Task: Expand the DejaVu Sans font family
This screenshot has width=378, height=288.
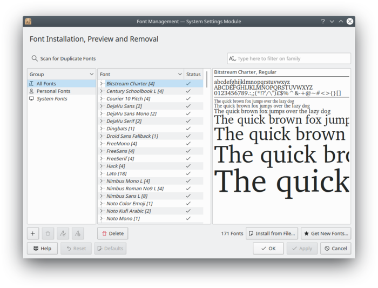Action: [x=102, y=106]
